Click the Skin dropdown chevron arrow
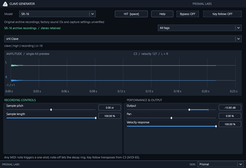The width and height of the screenshot is (246, 168). 240,165
